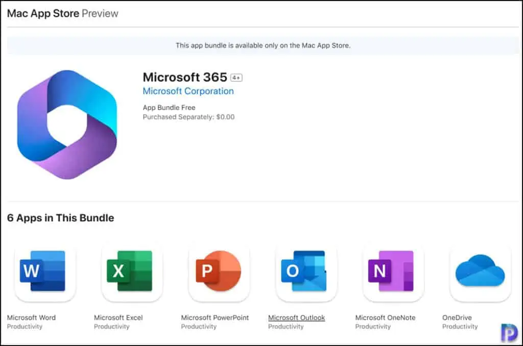Screen dimensions: 523x346
Task: Click 'Purchased Separately: $0.00' text
Action: tap(188, 117)
